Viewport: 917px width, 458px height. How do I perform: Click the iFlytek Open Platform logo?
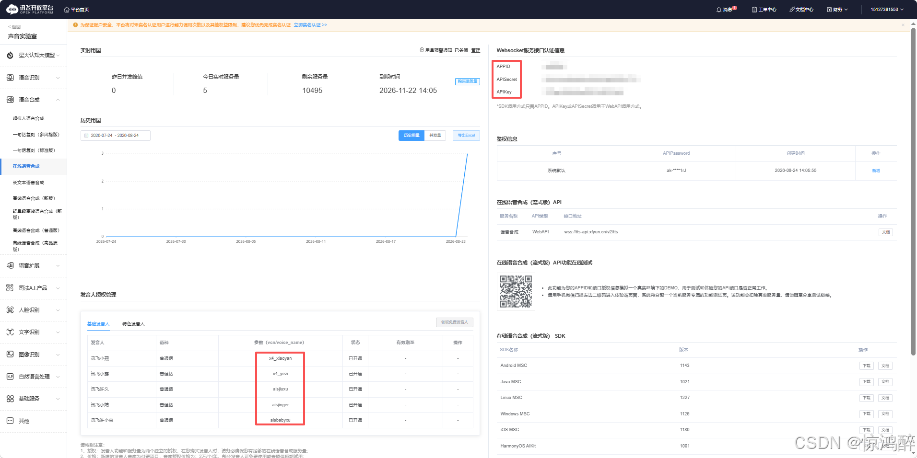30,9
